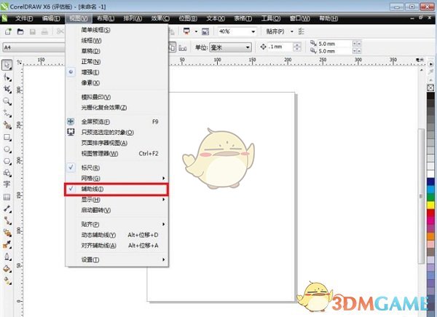Image resolution: width=437 pixels, height=317 pixels.
Task: Select the Shape edit tool
Action: [x=7, y=77]
